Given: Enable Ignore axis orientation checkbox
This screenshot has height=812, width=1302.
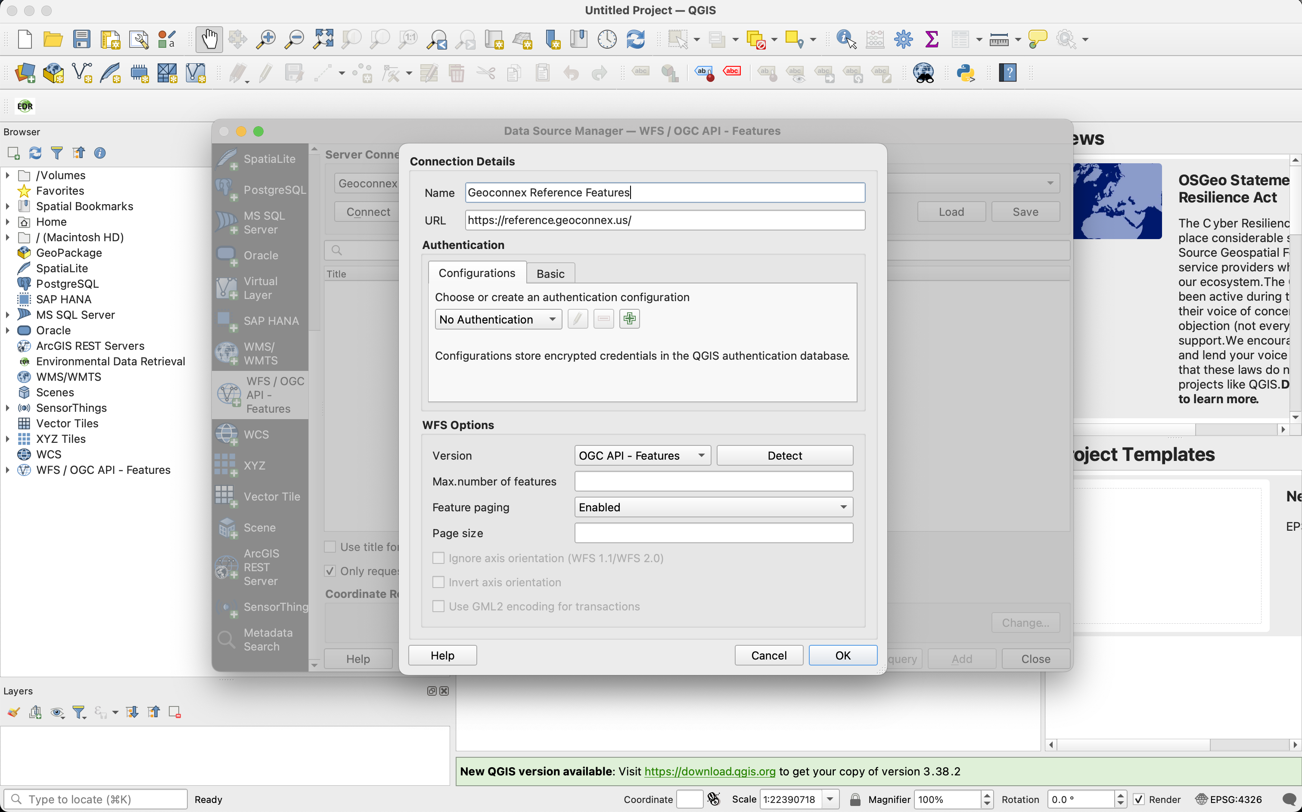Looking at the screenshot, I should point(438,558).
